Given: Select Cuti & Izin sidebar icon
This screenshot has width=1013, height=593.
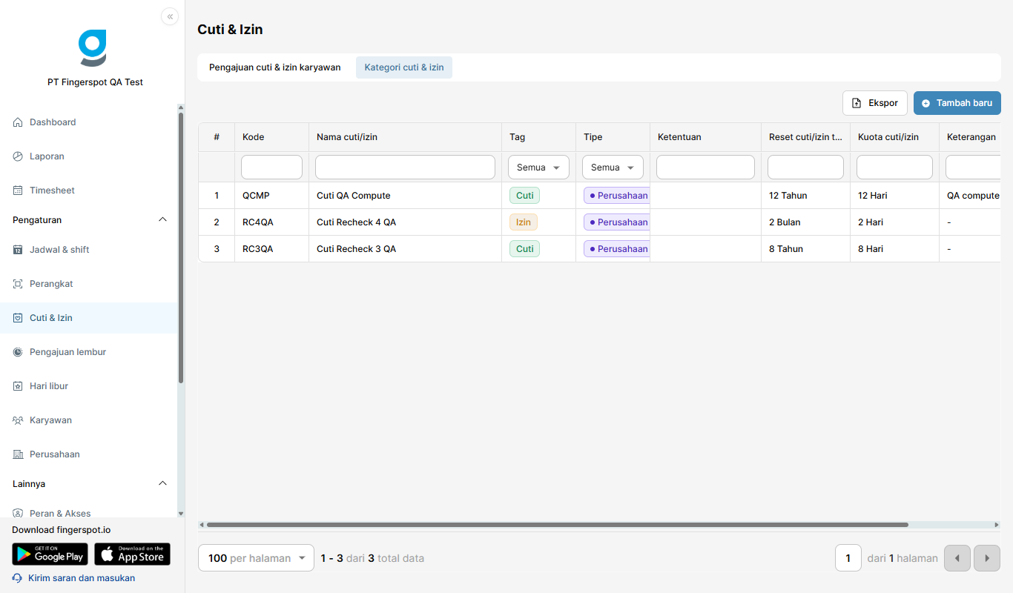Looking at the screenshot, I should point(18,318).
